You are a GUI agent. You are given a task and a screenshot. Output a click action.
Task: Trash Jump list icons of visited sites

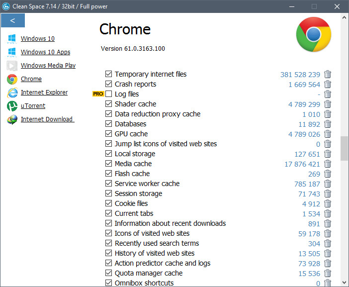tap(328, 144)
